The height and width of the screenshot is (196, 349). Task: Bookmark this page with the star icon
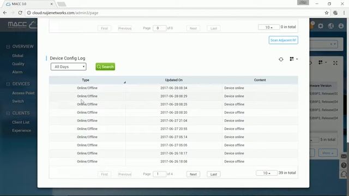point(327,13)
